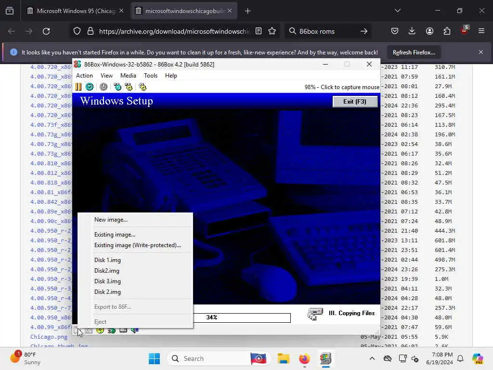Select Existing image (Write-protected)... entry

point(135,245)
